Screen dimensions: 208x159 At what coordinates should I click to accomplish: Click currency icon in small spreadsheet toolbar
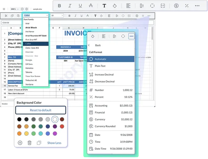[x=137, y=16]
